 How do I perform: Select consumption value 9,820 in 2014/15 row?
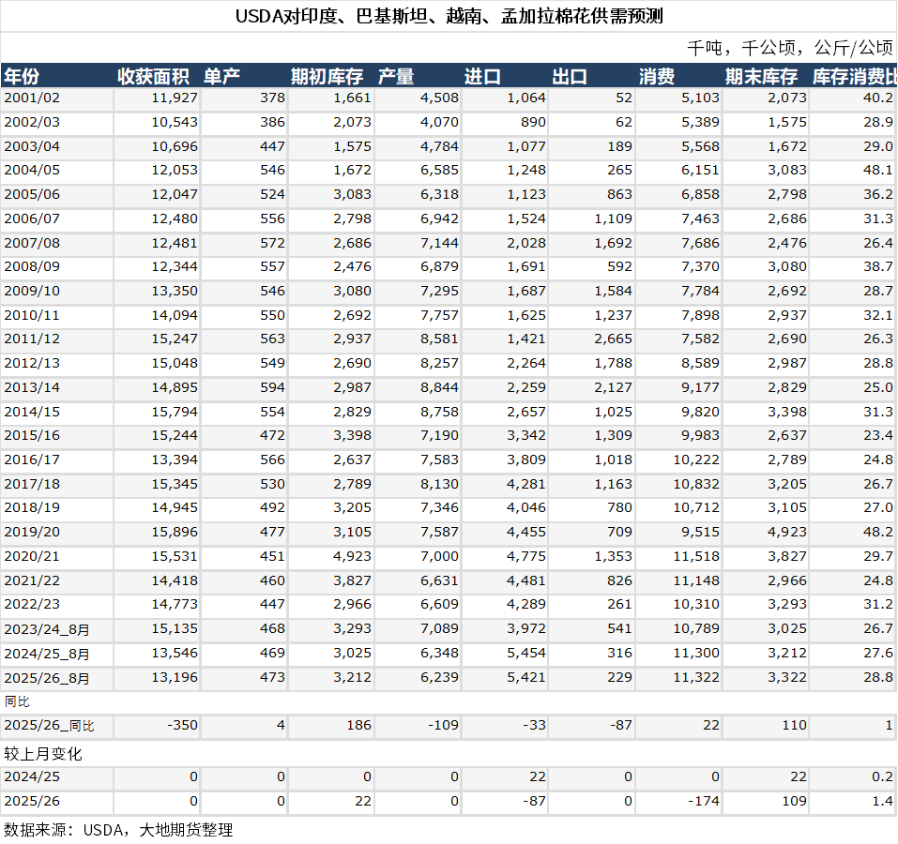[700, 412]
